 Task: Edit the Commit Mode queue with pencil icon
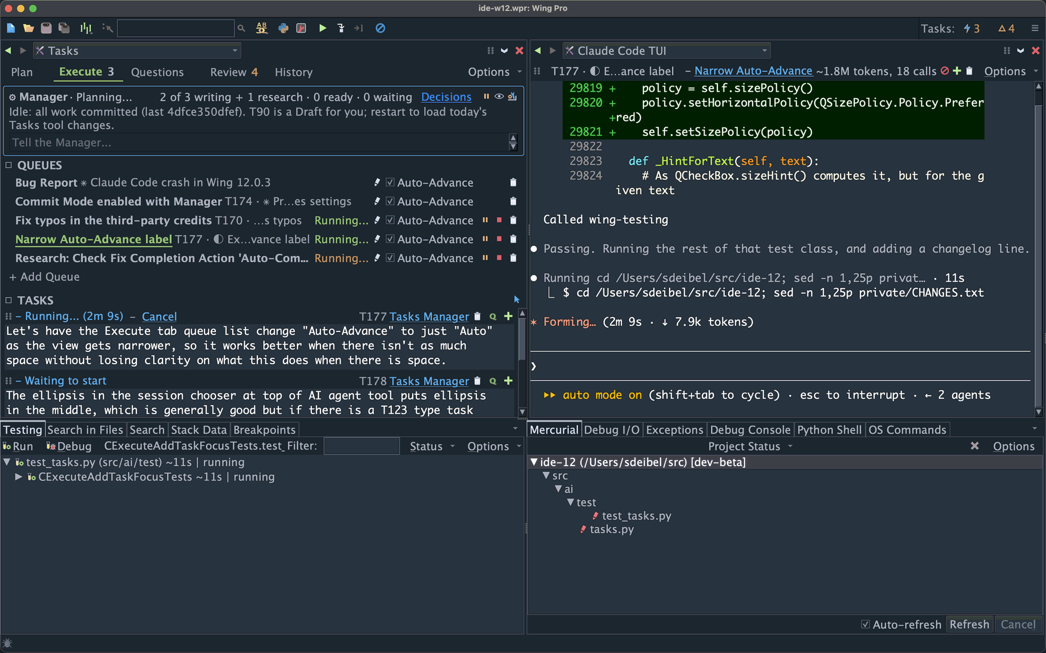click(377, 201)
